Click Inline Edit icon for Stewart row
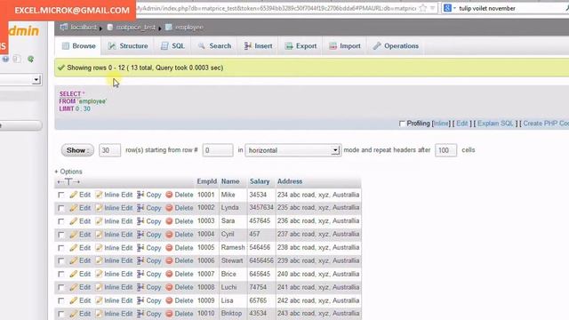Viewport: 569px width, 320px height. pos(99,260)
